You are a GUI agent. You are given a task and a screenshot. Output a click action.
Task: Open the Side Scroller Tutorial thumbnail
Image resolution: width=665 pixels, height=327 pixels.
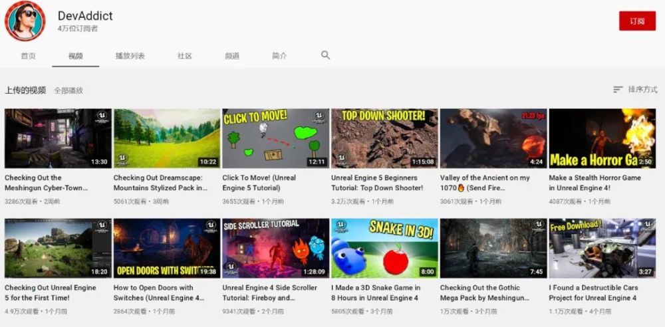tap(276, 248)
